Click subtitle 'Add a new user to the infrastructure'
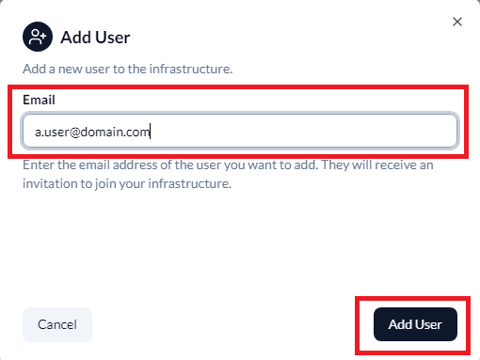The width and height of the screenshot is (480, 360). [127, 69]
